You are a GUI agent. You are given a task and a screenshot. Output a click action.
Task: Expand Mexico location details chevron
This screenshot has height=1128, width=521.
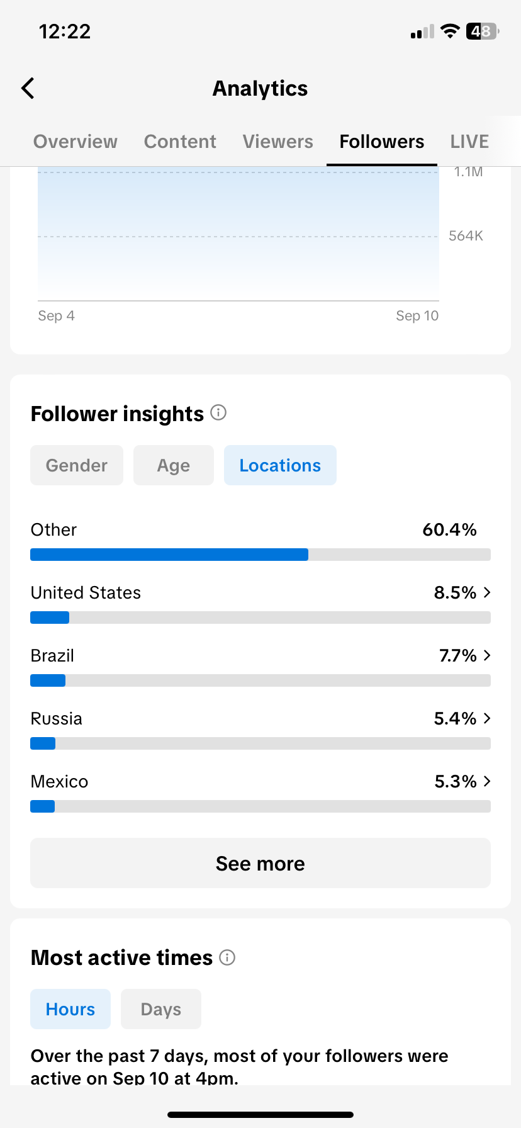487,781
